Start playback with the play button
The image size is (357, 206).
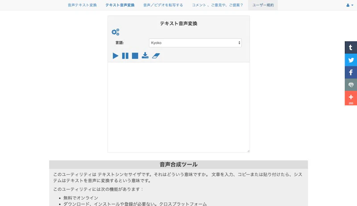point(116,56)
